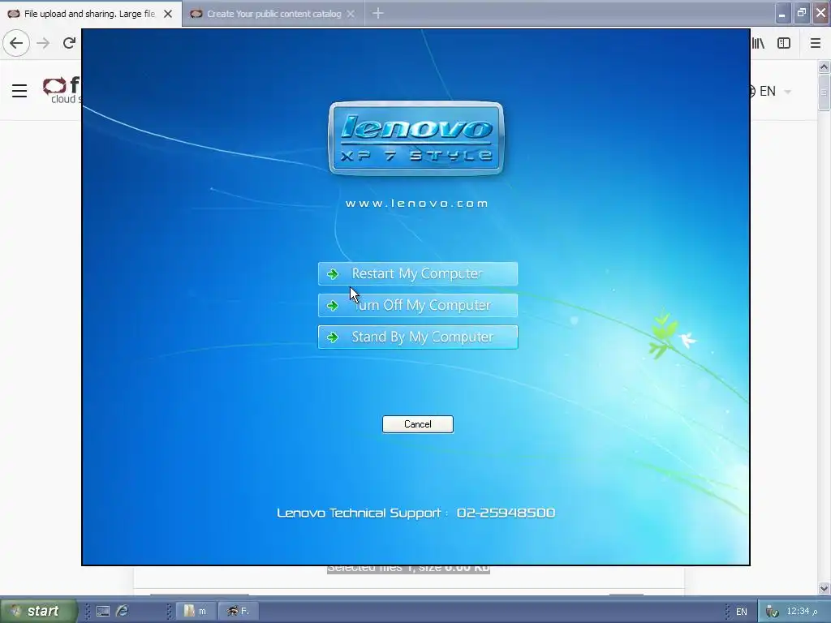Close the Create Your public content catalog tab
Viewport: 831px width, 623px height.
click(x=351, y=14)
